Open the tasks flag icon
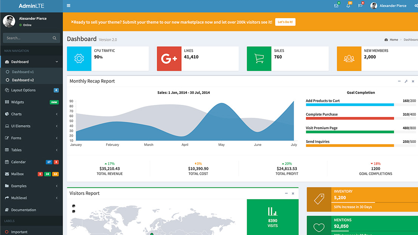 (360, 6)
